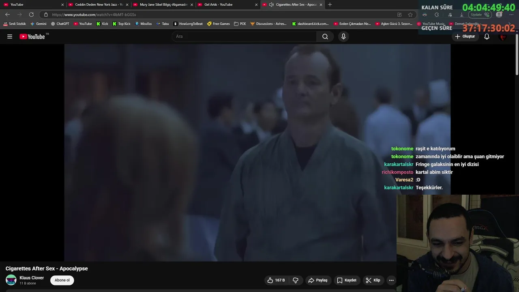The width and height of the screenshot is (519, 292).
Task: Open Free Games bookmark
Action: coord(218,24)
